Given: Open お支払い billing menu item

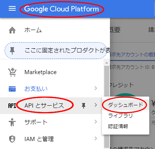Looking at the screenshot, I should 36,89.
